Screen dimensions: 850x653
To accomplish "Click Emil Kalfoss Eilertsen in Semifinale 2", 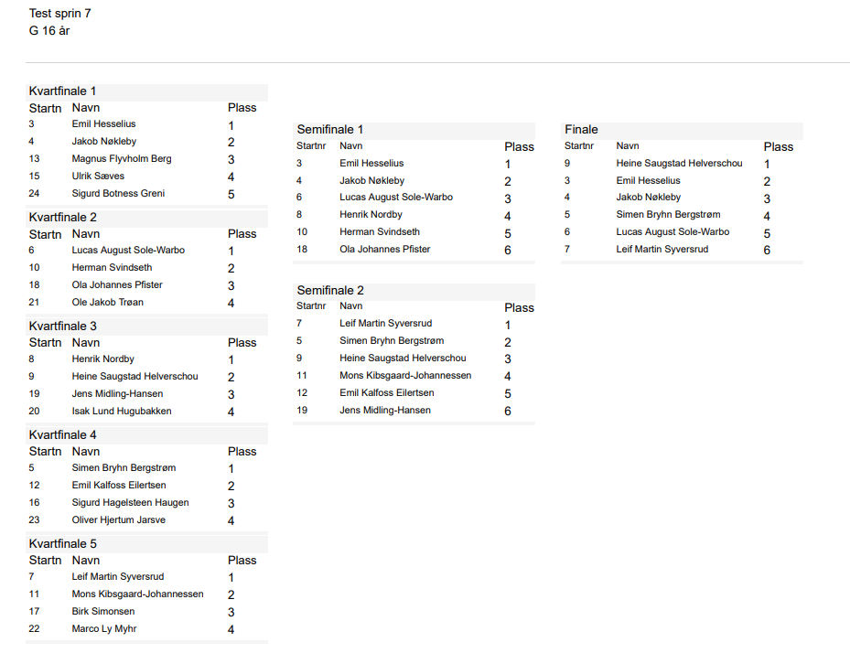I will [386, 393].
